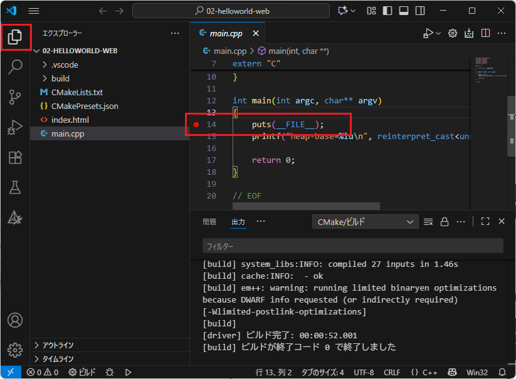Close the bottom panel
Screen dimensions: 516x379
click(x=502, y=221)
